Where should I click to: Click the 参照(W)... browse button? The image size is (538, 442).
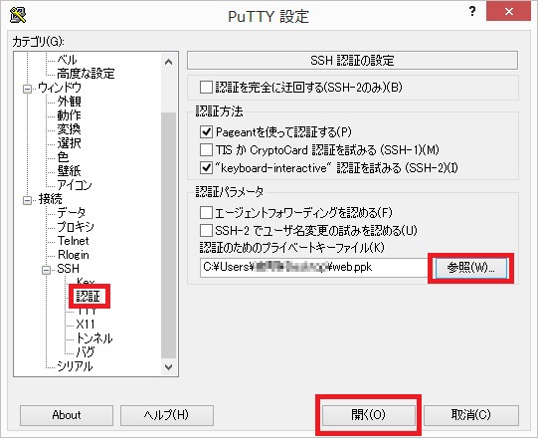(470, 267)
